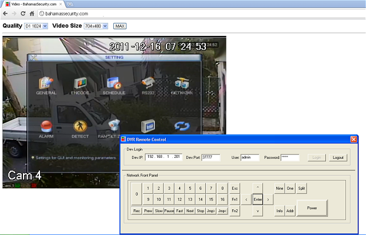
Task: Click the Next playback button
Action: (190, 211)
